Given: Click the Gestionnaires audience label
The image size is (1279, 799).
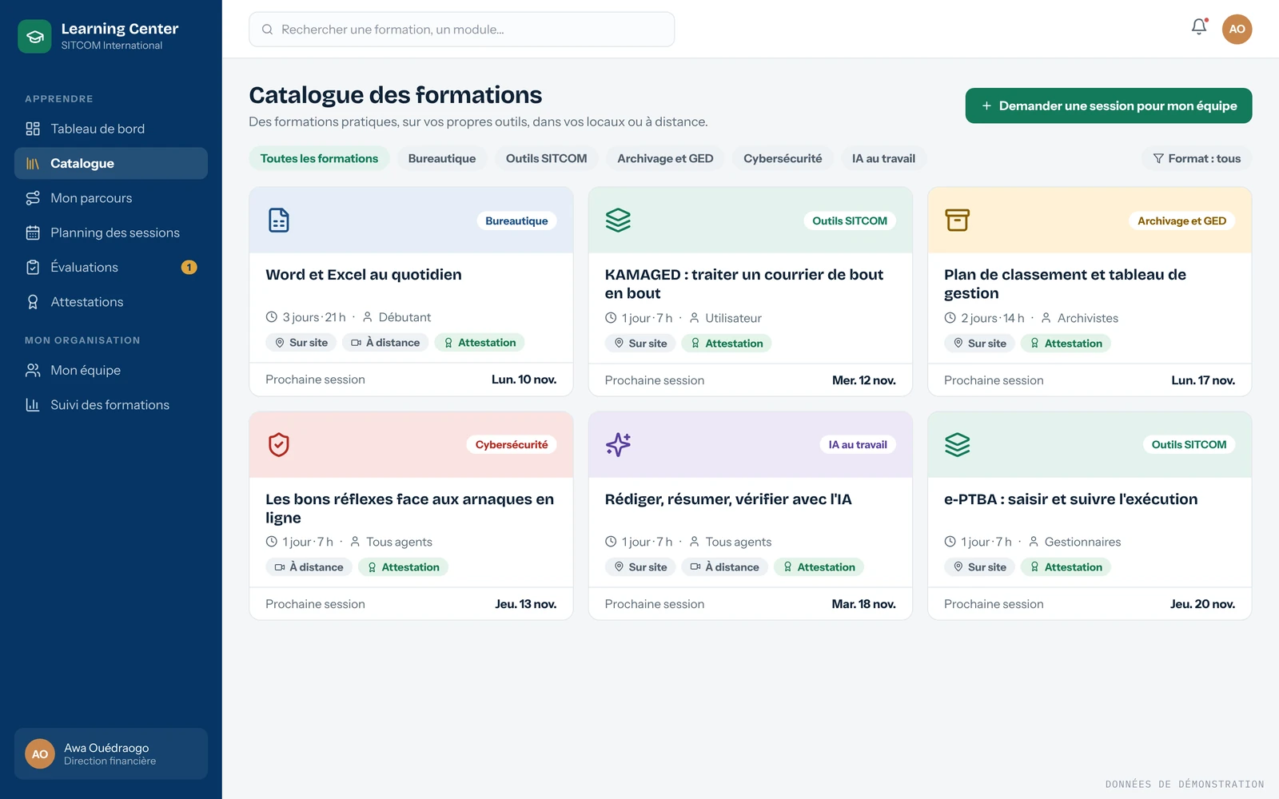Looking at the screenshot, I should tap(1082, 542).
